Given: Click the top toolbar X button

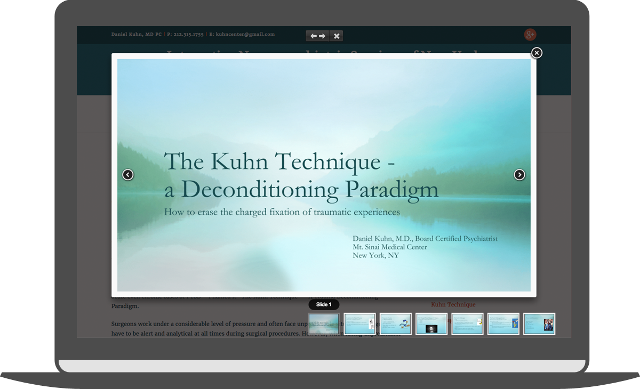Looking at the screenshot, I should 337,36.
